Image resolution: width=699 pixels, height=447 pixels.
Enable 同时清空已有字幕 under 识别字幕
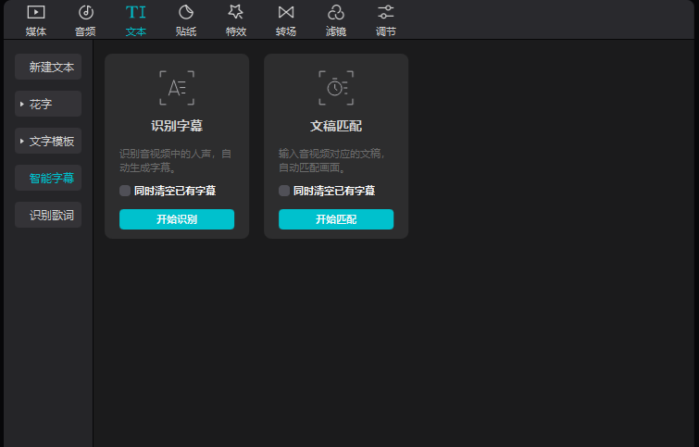tap(125, 191)
